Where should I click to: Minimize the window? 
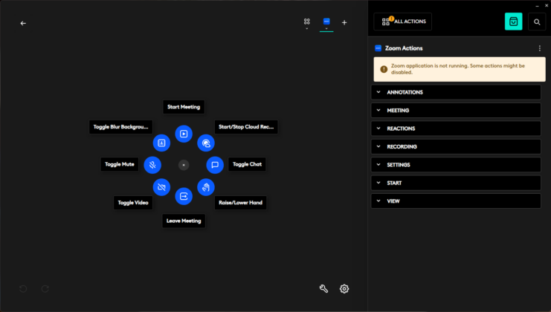537,6
